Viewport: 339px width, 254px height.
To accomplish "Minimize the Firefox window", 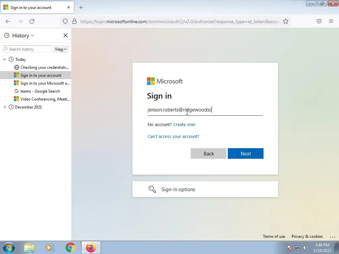I will click(311, 4).
